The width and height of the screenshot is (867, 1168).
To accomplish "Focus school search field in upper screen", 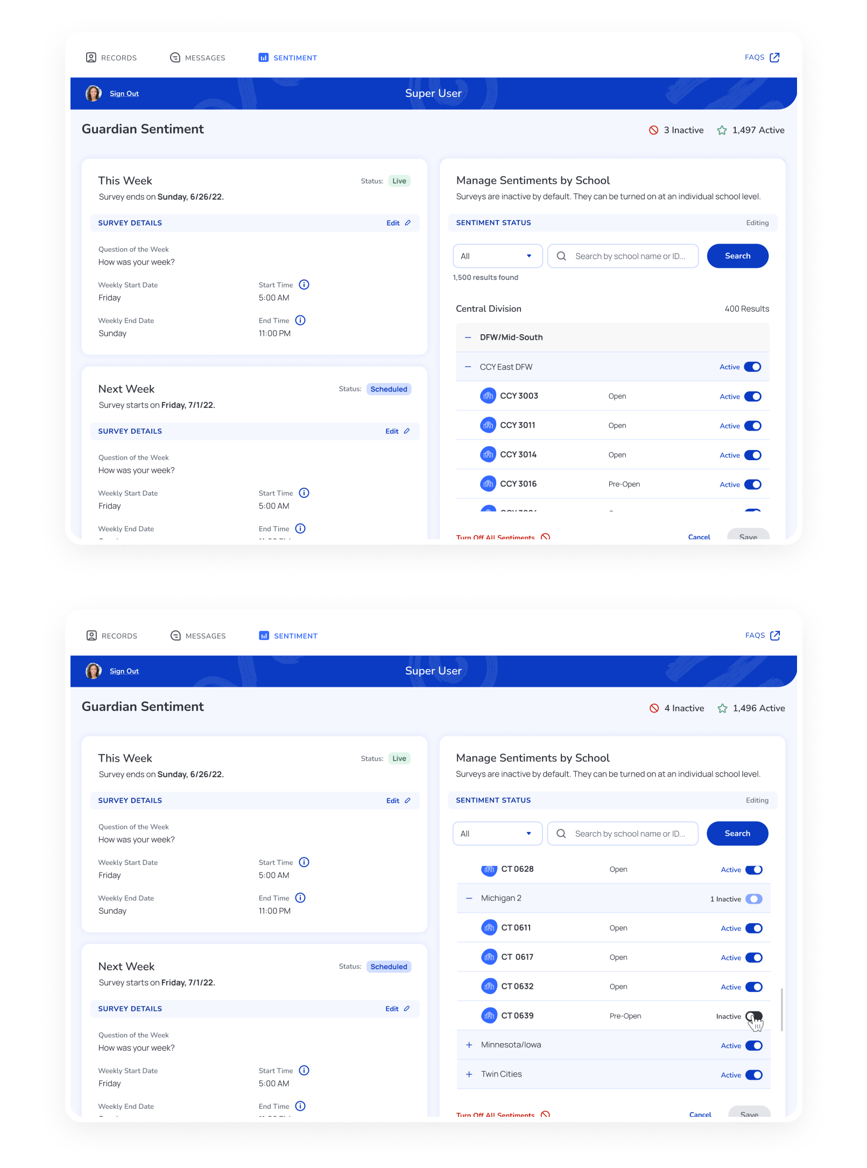I will (623, 256).
